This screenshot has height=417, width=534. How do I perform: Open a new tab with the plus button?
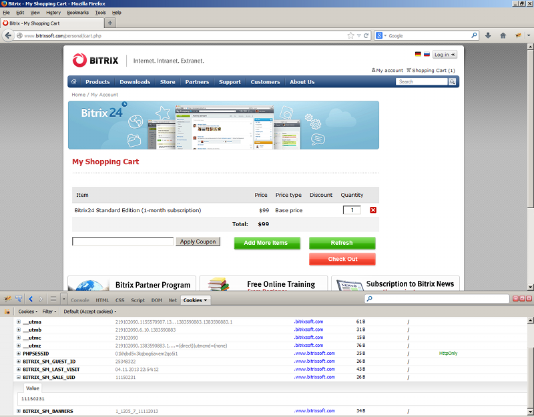[110, 23]
